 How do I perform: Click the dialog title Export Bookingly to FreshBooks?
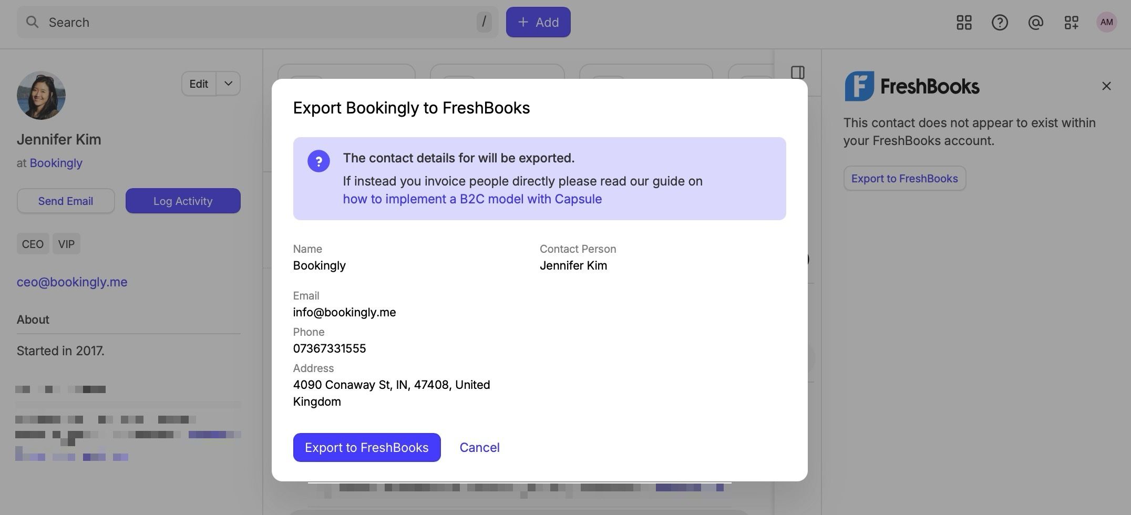click(412, 108)
